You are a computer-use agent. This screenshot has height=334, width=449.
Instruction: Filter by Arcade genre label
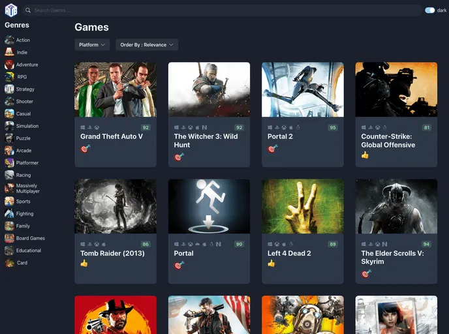[23, 151]
